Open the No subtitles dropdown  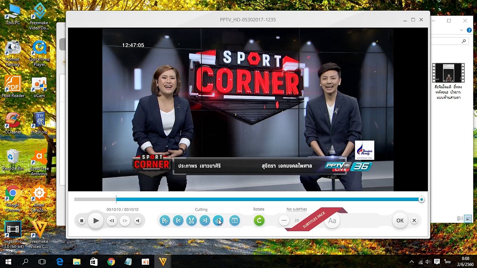coord(297,210)
